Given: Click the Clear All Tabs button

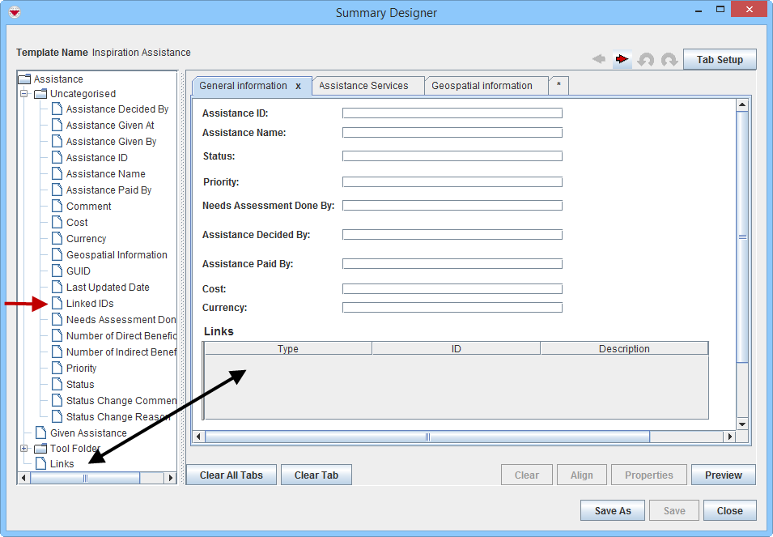Looking at the screenshot, I should pyautogui.click(x=231, y=475).
